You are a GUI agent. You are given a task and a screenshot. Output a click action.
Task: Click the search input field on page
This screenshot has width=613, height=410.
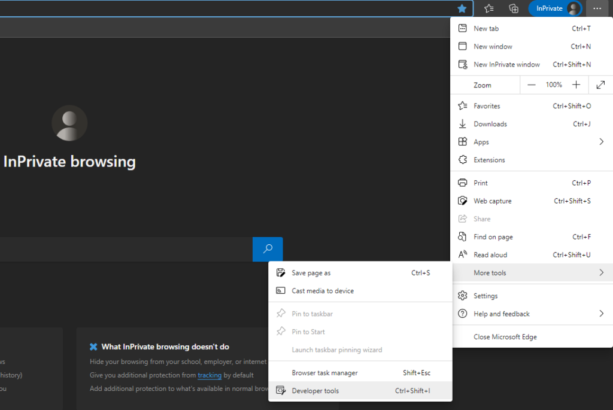126,249
